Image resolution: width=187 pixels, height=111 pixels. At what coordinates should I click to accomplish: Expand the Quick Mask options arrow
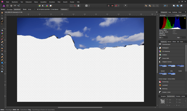coord(89,6)
